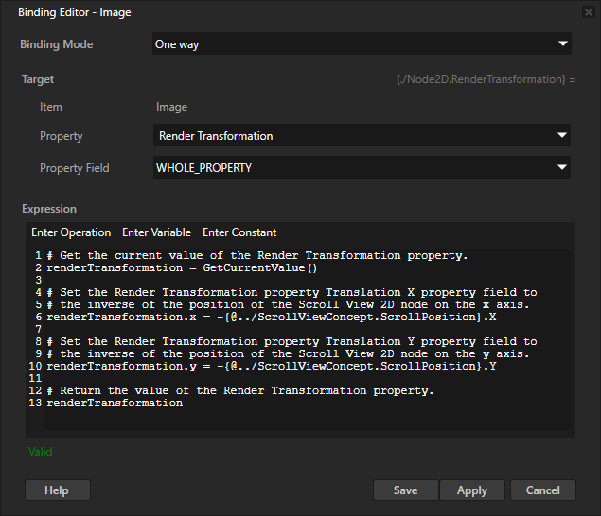Image resolution: width=601 pixels, height=516 pixels.
Task: Click final line 13 returning renderTransformation
Action: tap(114, 404)
